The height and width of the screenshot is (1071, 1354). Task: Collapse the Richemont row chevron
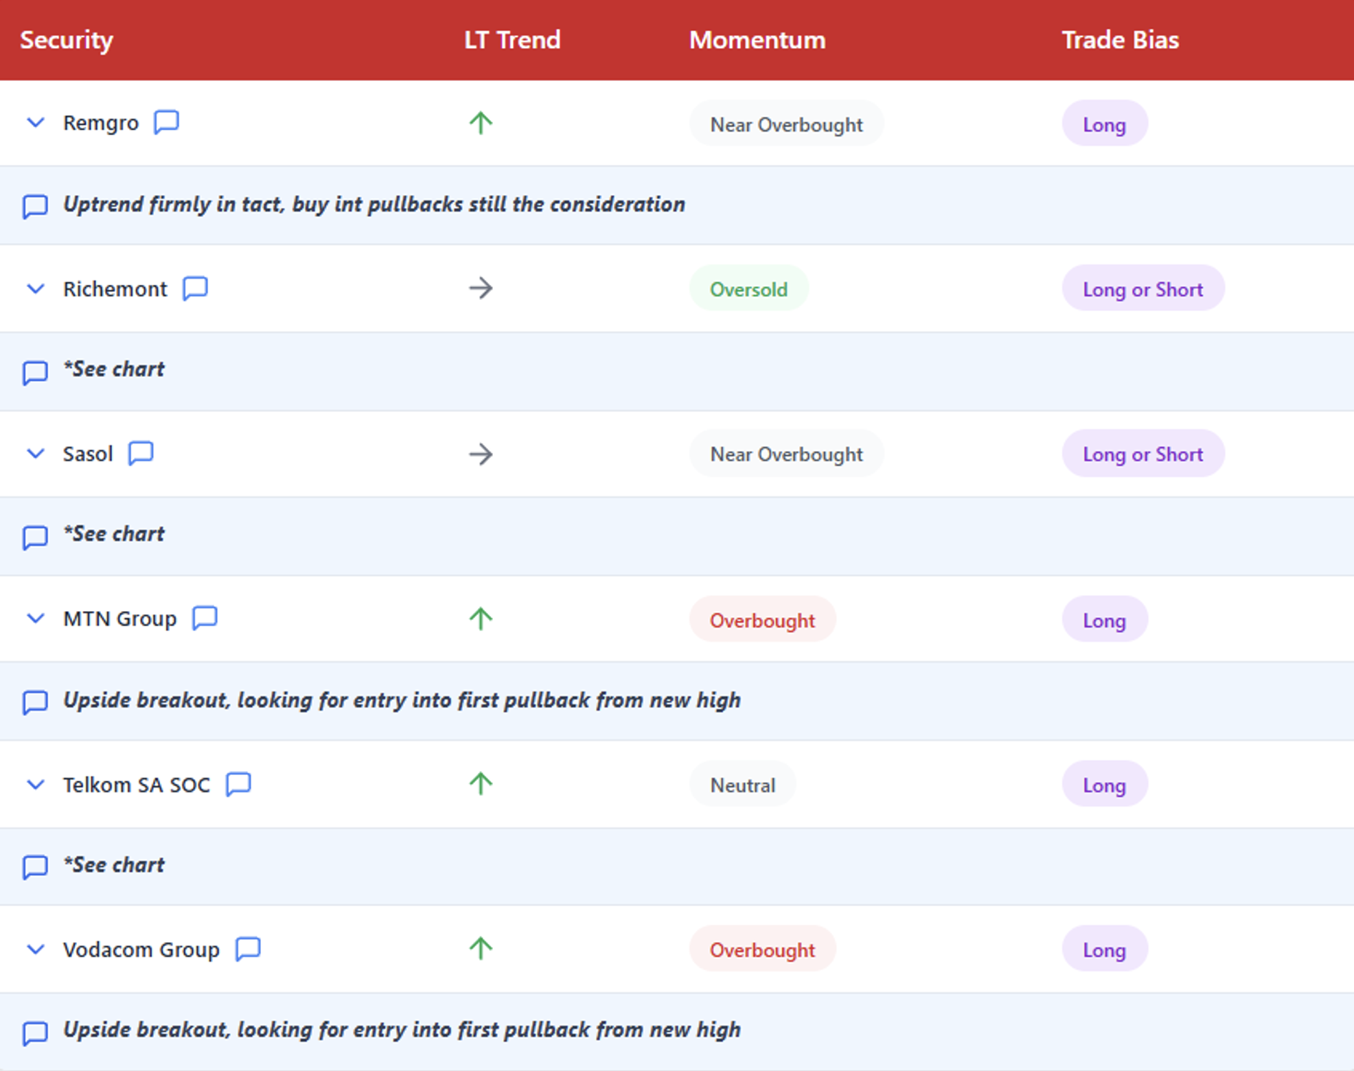point(35,288)
